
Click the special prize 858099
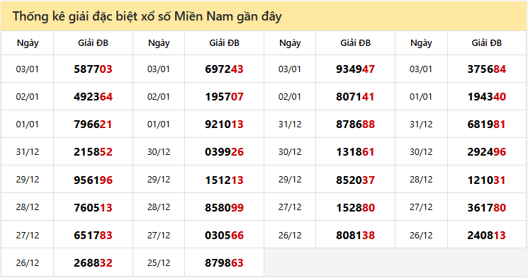[x=224, y=208]
